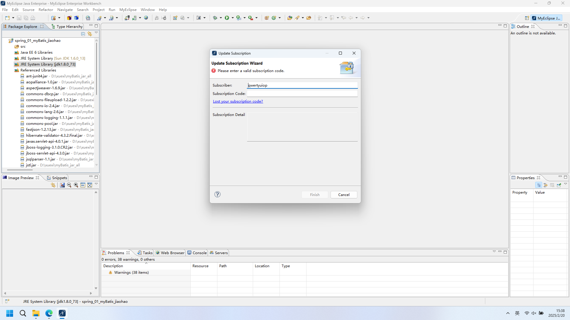Click the Image Preview fit-to-window icon
This screenshot has width=570, height=320.
point(90,185)
